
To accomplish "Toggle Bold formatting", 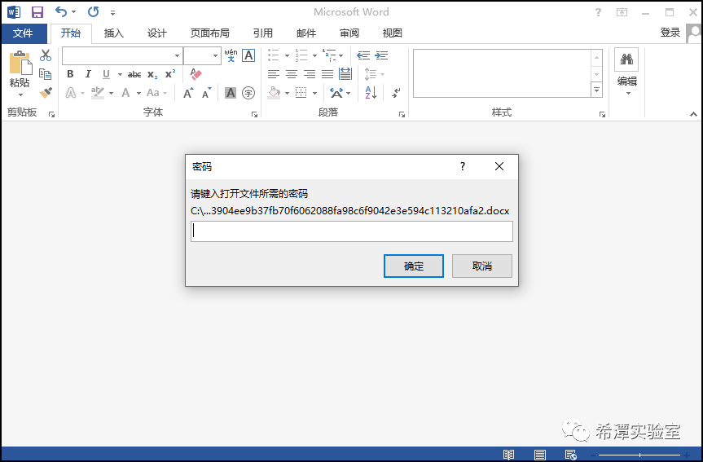I will click(x=70, y=74).
